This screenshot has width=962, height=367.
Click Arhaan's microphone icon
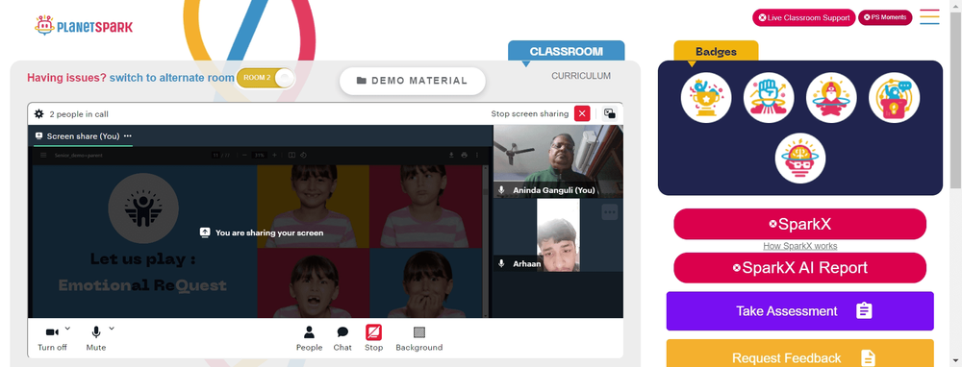pos(502,263)
